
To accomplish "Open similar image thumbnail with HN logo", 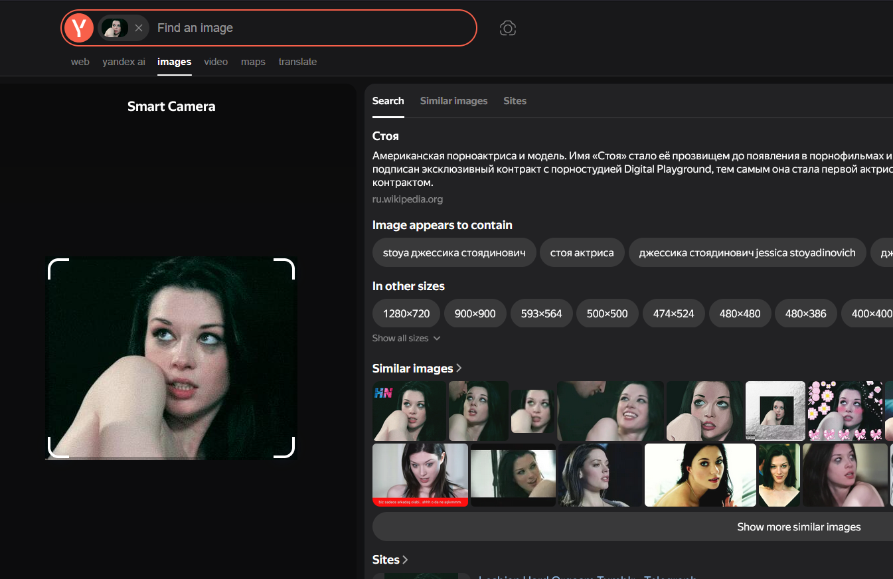I will point(409,410).
